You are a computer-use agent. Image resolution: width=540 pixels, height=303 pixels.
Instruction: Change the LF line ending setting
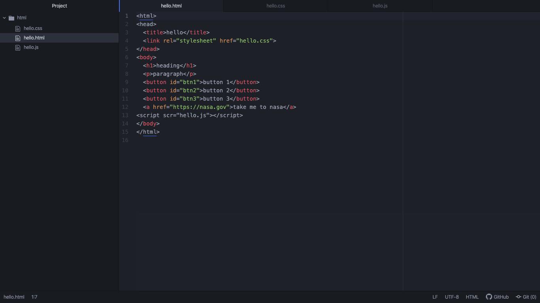435,297
